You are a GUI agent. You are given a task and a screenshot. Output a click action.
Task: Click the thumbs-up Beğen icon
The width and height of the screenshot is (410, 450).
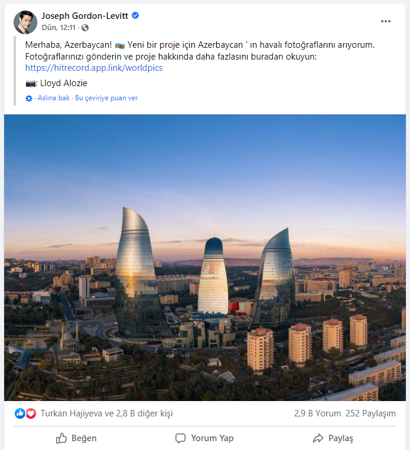click(61, 438)
